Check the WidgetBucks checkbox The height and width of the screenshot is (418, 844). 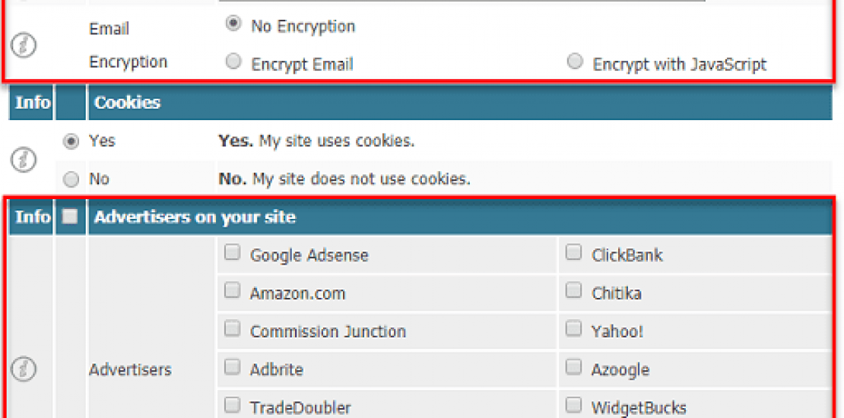pyautogui.click(x=574, y=405)
